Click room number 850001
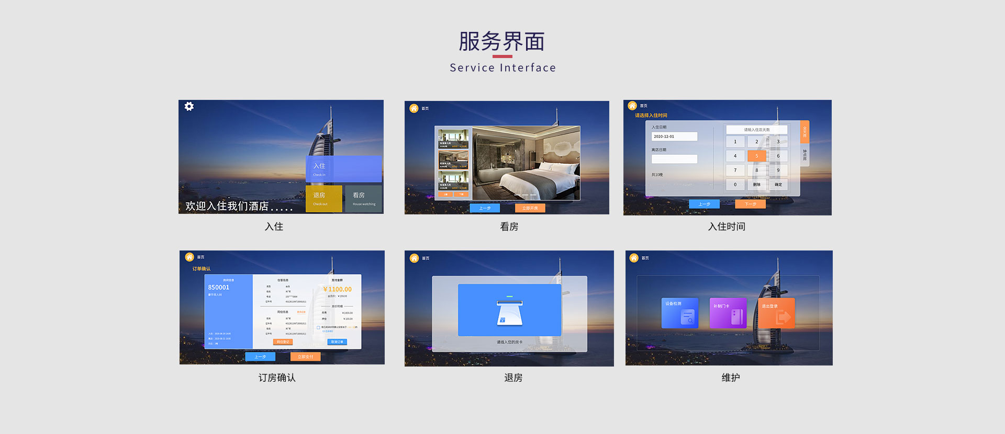1005x434 pixels. click(x=218, y=287)
